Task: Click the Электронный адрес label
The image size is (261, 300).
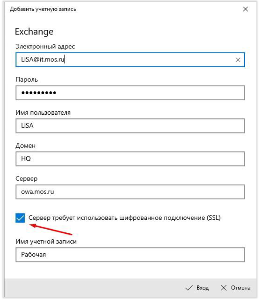Action: [45, 47]
